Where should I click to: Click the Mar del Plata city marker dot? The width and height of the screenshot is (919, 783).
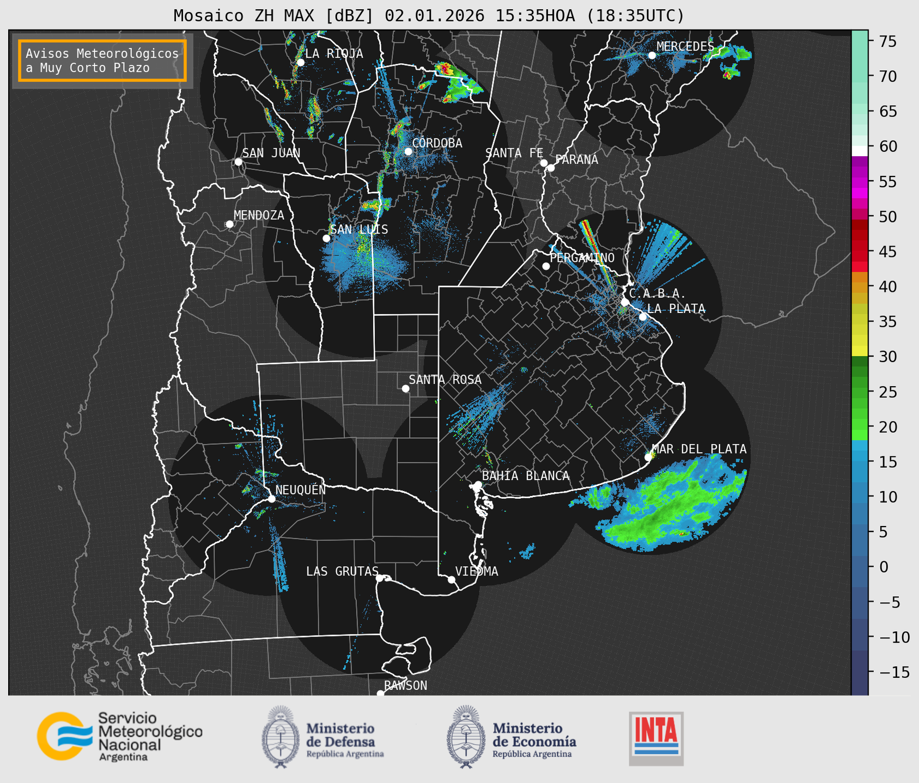648,457
